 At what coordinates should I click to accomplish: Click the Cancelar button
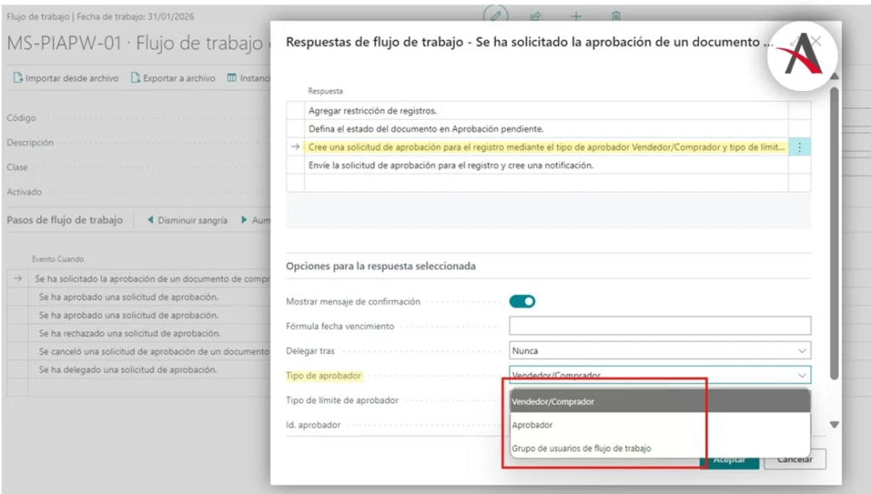pos(794,460)
